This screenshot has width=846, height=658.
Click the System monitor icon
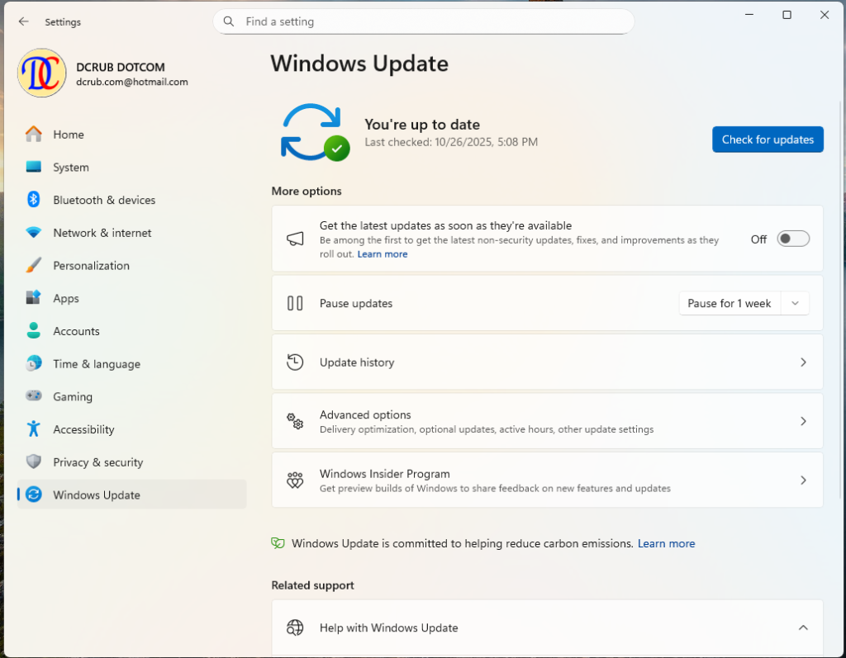click(x=33, y=167)
